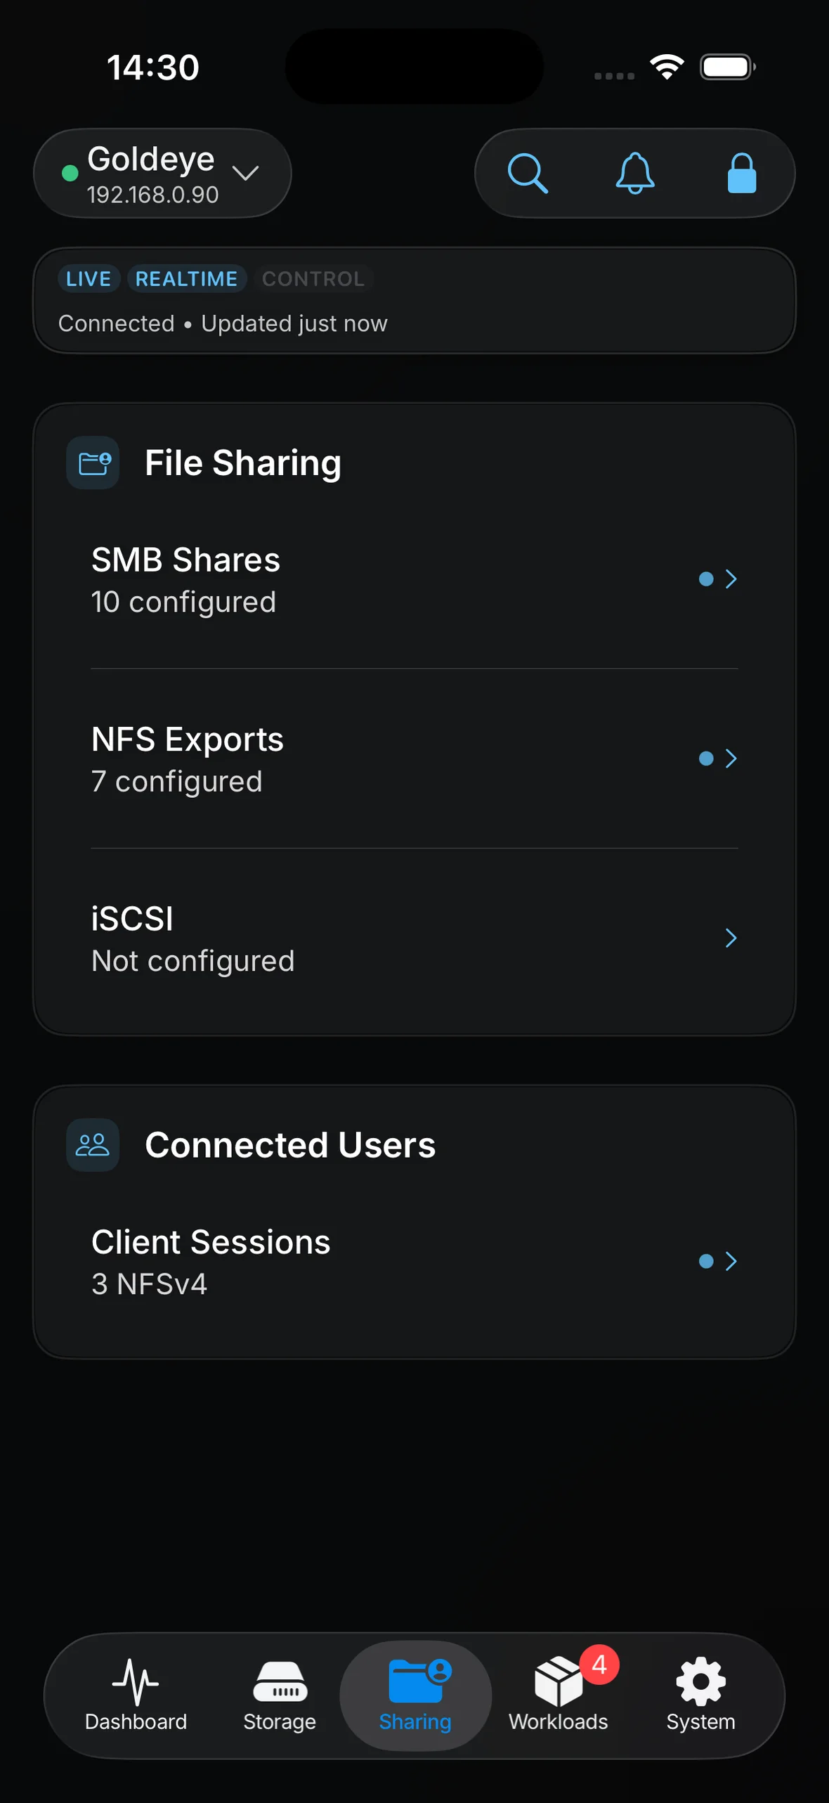Toggle the REALTIME badge

pyautogui.click(x=186, y=279)
